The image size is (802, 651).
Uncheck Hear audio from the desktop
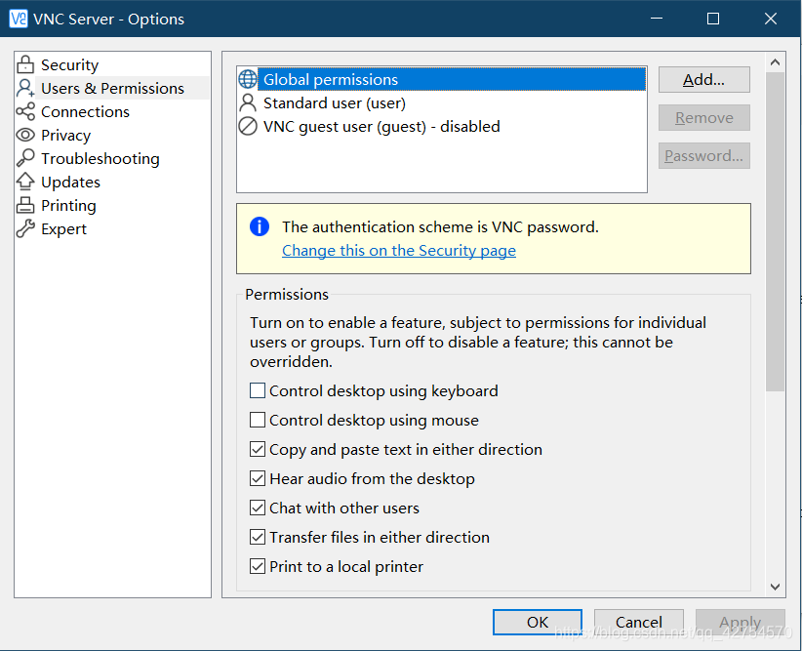pyautogui.click(x=258, y=478)
